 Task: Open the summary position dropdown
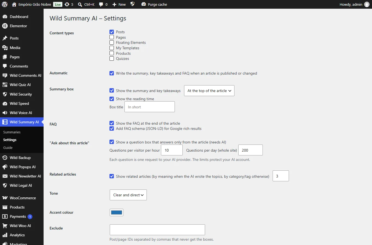click(209, 91)
